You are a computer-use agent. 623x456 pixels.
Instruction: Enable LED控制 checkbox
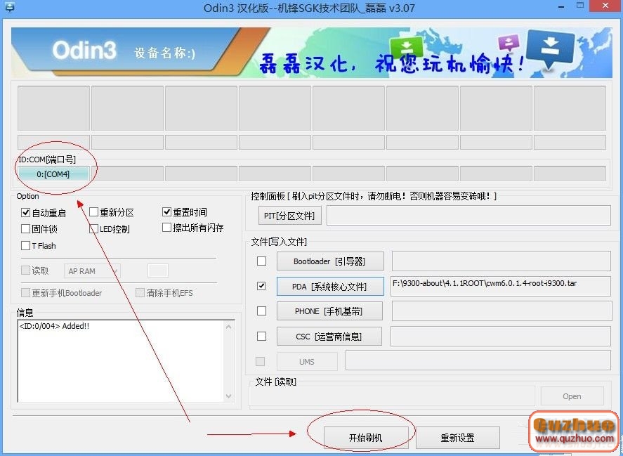tap(94, 228)
